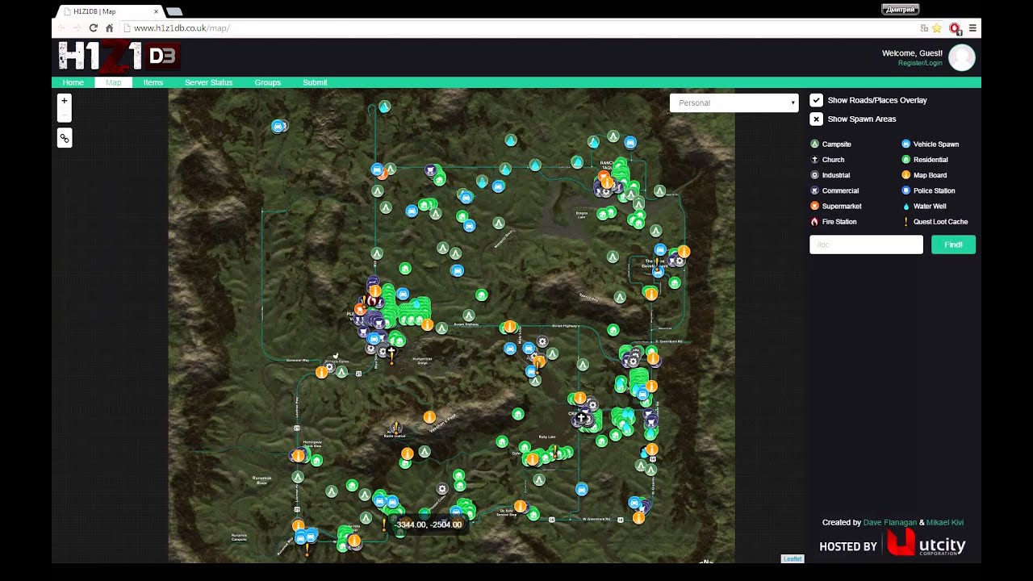Follow the Register/Login link
The height and width of the screenshot is (581, 1033).
click(920, 63)
